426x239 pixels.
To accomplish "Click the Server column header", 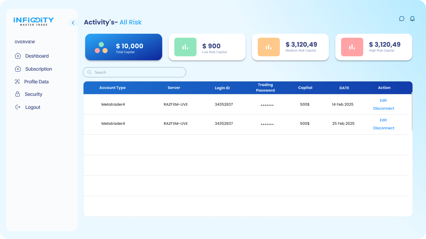I will [174, 88].
